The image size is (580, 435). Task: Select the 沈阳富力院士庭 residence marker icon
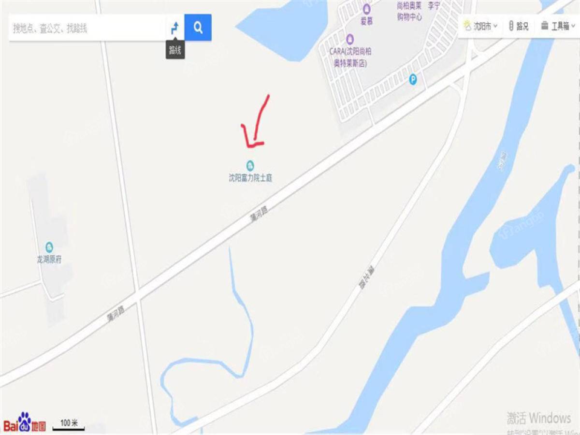coord(250,165)
